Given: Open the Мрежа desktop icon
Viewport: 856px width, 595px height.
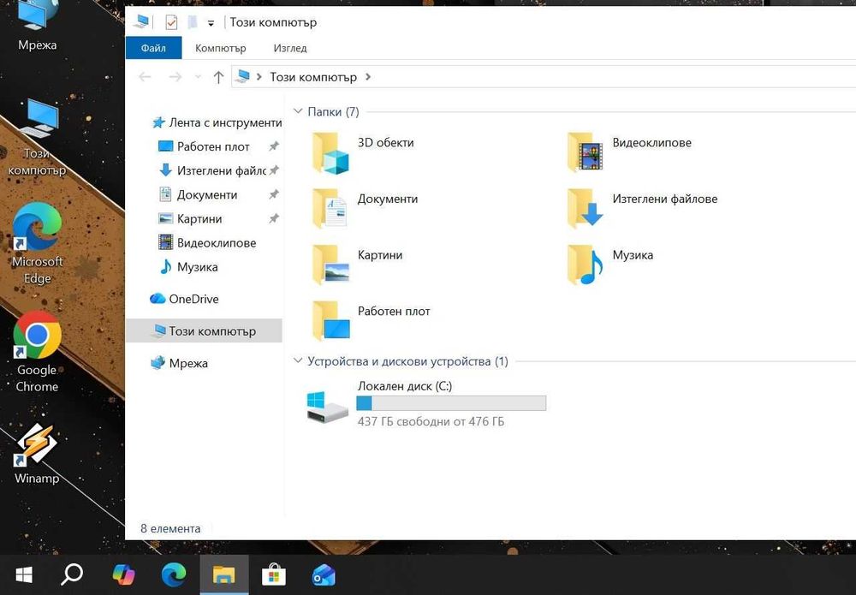Looking at the screenshot, I should coord(37,27).
